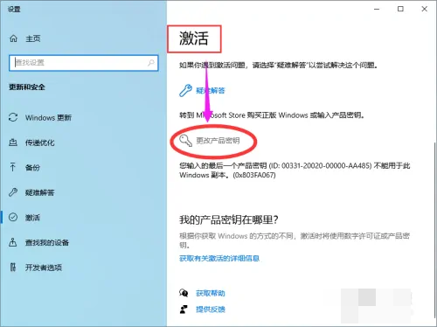Open the 获取帮助 link
Image resolution: width=437 pixels, height=327 pixels.
pos(211,293)
